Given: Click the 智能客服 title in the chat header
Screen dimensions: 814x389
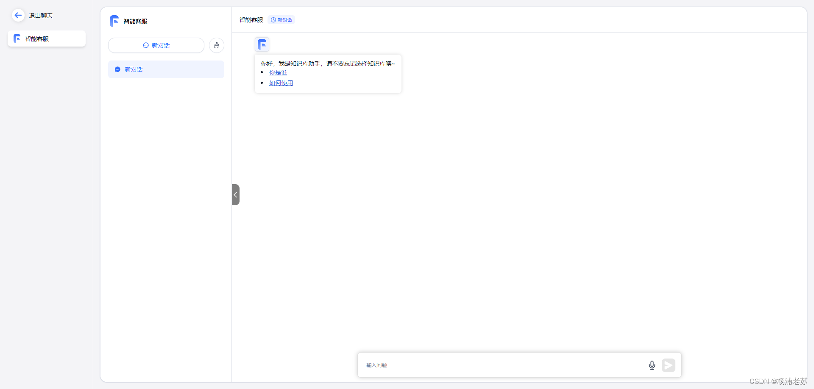Looking at the screenshot, I should pos(251,19).
